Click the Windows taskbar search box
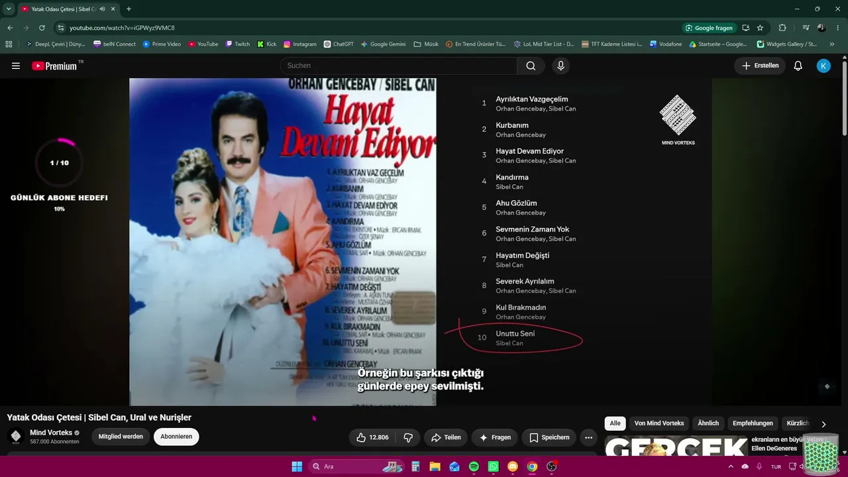This screenshot has width=848, height=477. [355, 466]
